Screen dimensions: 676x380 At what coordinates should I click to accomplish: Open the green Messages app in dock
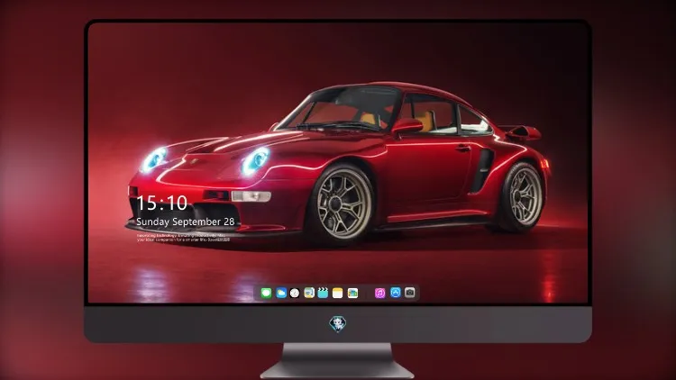pyautogui.click(x=266, y=293)
